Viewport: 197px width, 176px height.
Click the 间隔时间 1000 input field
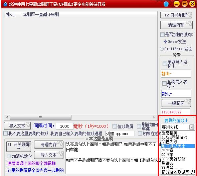(64, 126)
